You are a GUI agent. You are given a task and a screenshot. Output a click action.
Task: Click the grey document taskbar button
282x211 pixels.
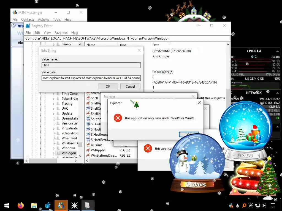88,206
